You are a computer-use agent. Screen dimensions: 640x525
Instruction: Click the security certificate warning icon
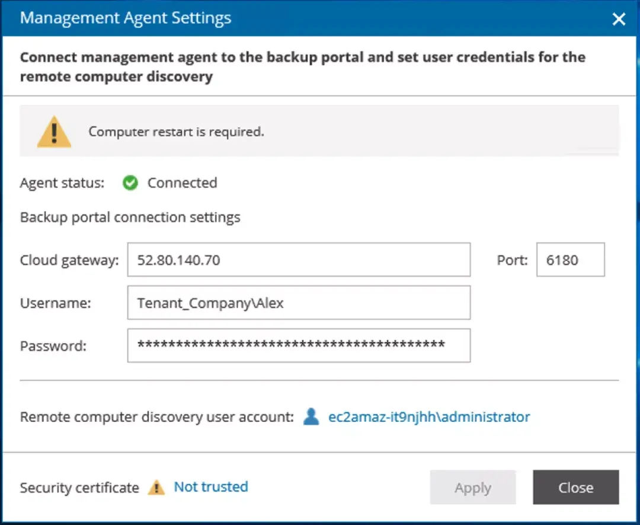coord(156,487)
